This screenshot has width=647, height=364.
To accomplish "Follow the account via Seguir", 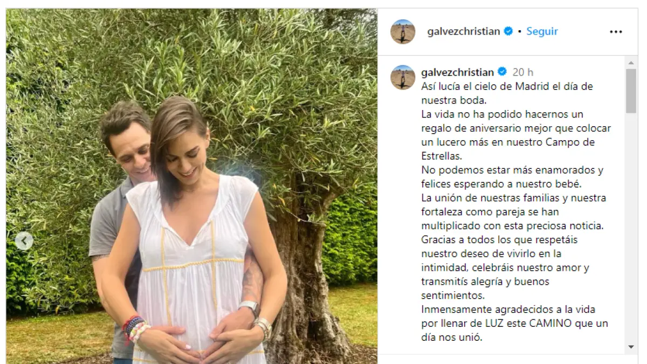I will 542,31.
